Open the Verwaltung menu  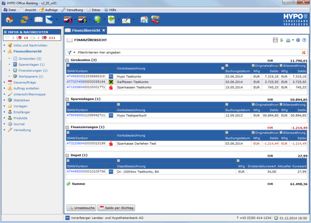point(72,10)
